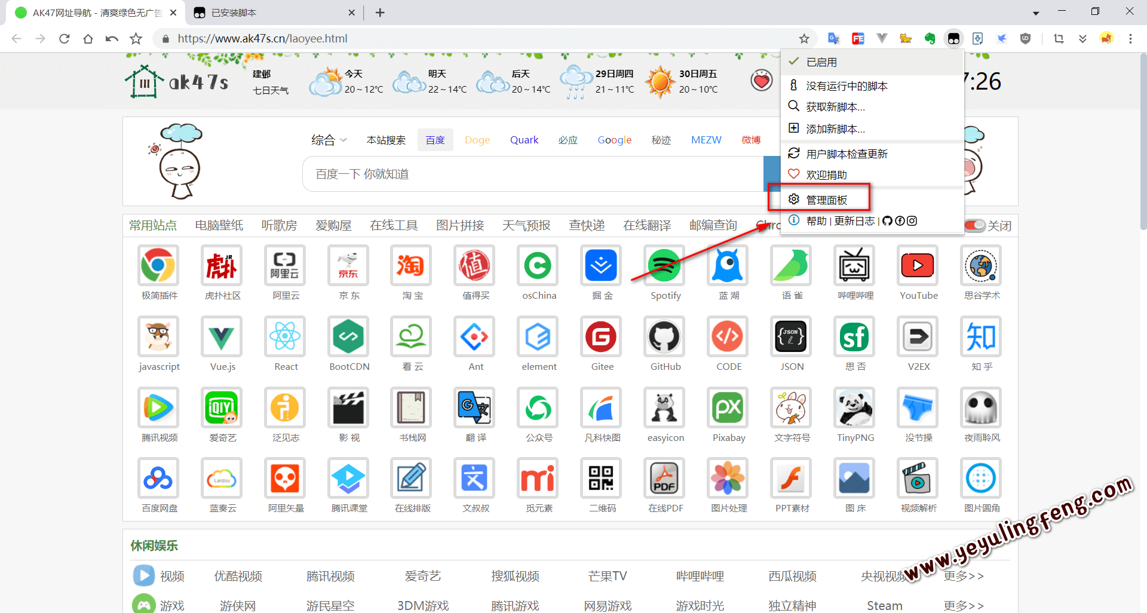The height and width of the screenshot is (613, 1147).
Task: Expand the 综合 search category dropdown
Action: pos(329,140)
